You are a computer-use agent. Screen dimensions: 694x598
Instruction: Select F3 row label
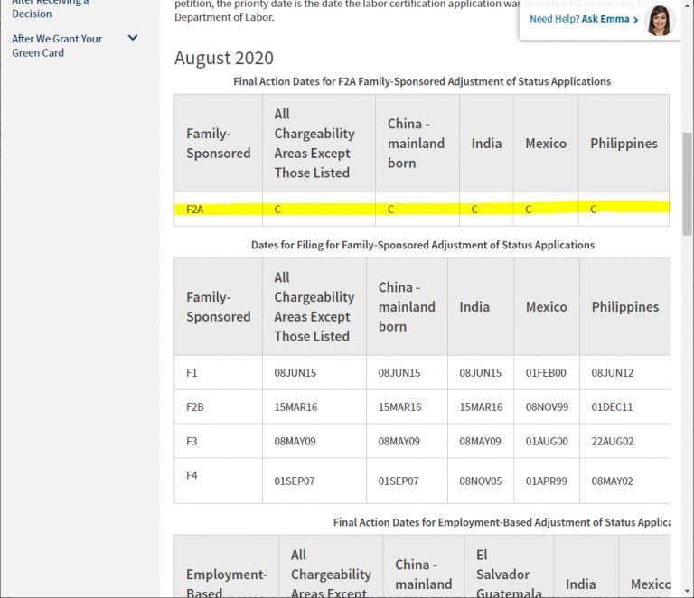click(192, 441)
